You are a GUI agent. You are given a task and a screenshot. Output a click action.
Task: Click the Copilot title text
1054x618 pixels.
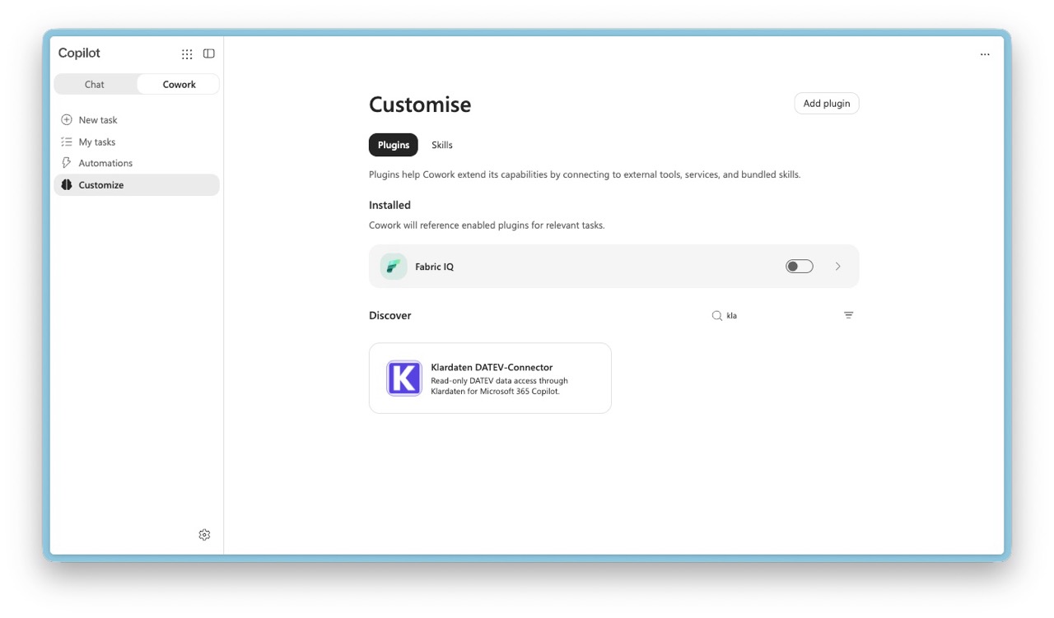[x=79, y=53]
